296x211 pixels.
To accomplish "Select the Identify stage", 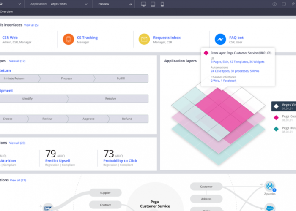I will tap(34, 98).
